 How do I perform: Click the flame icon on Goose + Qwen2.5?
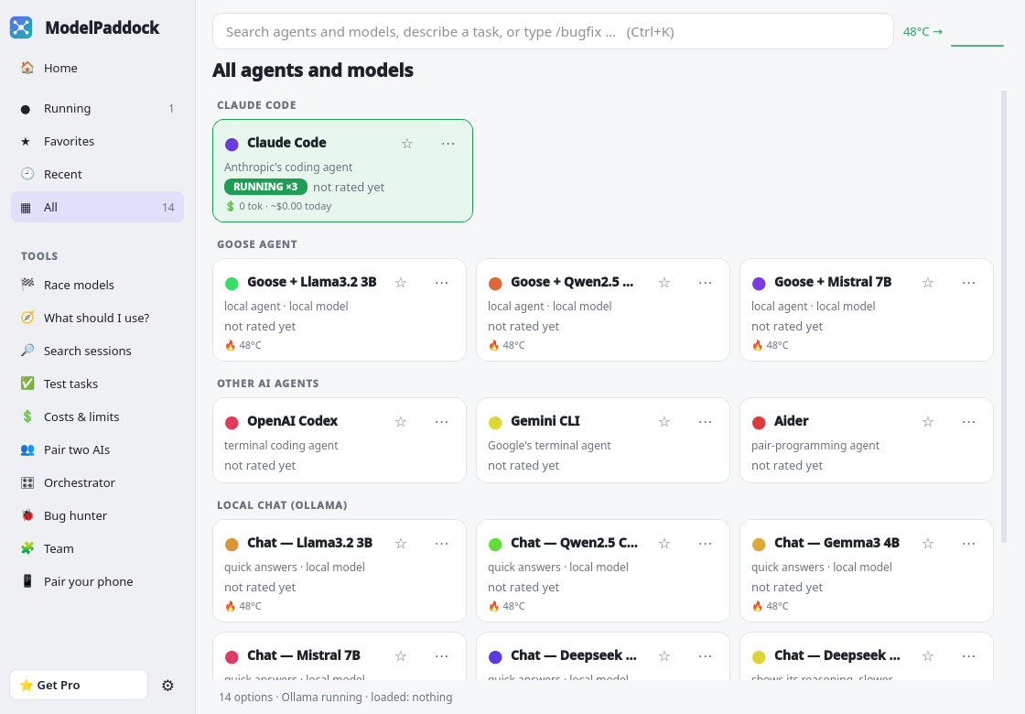493,345
